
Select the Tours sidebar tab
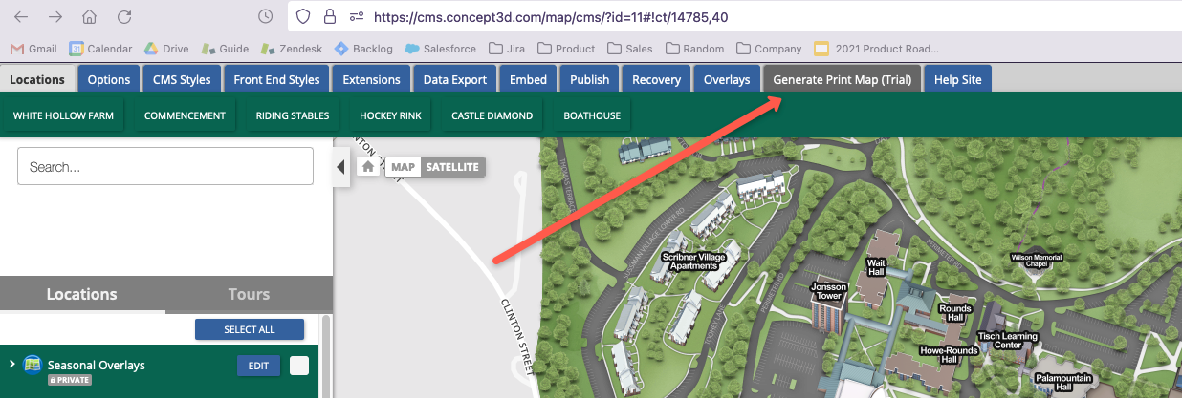(x=249, y=294)
